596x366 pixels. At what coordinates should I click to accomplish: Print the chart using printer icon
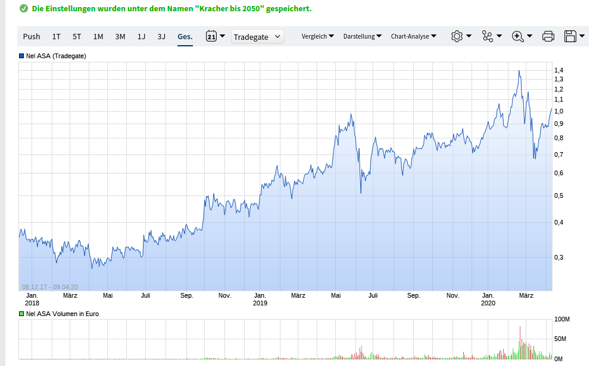[x=548, y=36]
